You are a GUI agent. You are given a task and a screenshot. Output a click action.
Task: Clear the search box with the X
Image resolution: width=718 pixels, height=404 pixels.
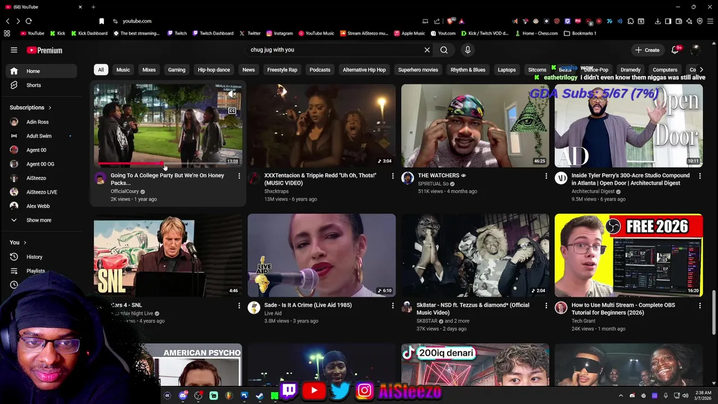(427, 50)
